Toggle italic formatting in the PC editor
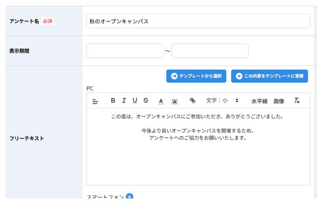The width and height of the screenshot is (325, 201). (x=124, y=100)
